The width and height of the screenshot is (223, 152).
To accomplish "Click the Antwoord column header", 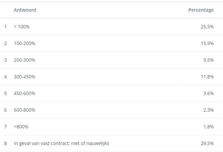I will coord(25,10).
